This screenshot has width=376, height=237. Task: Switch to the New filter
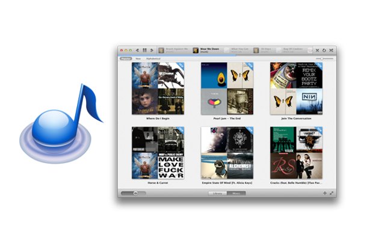[138, 58]
